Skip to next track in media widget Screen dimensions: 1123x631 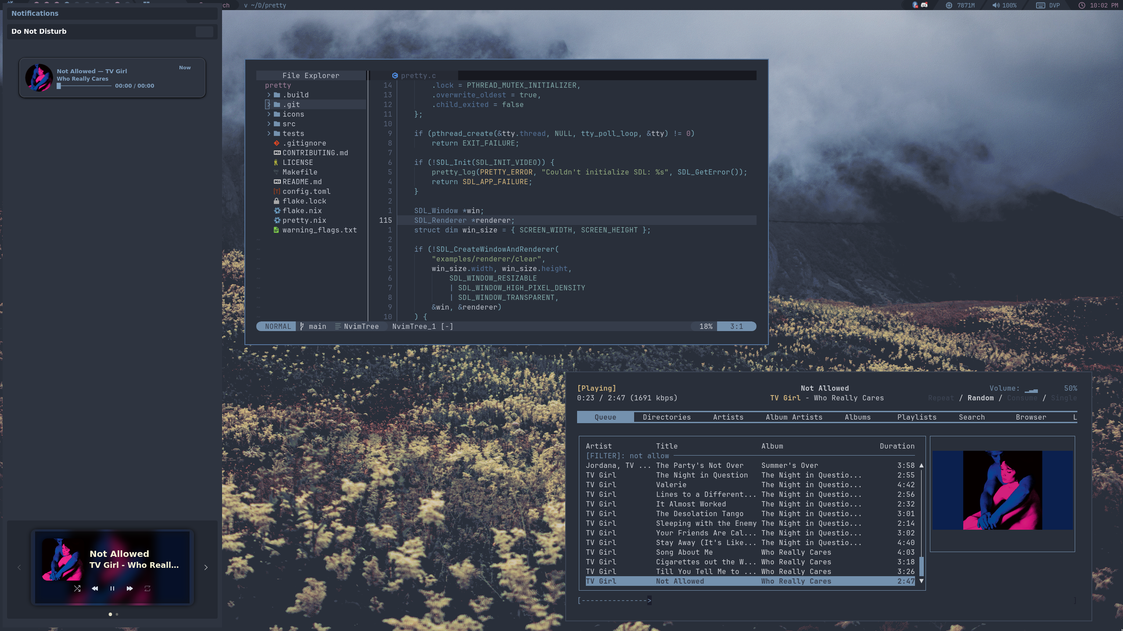point(130,588)
